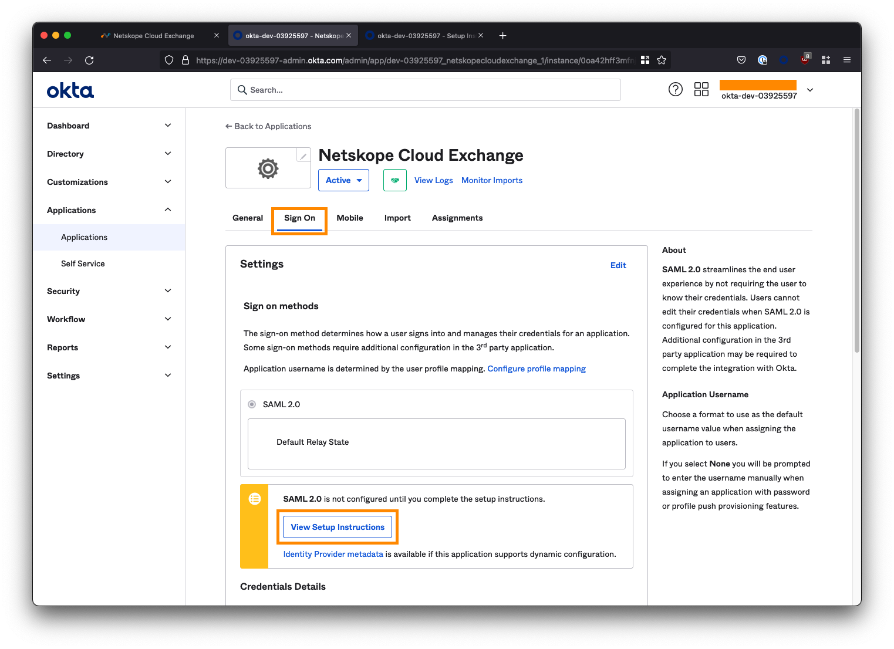
Task: Go back using browser back arrow
Action: click(47, 60)
